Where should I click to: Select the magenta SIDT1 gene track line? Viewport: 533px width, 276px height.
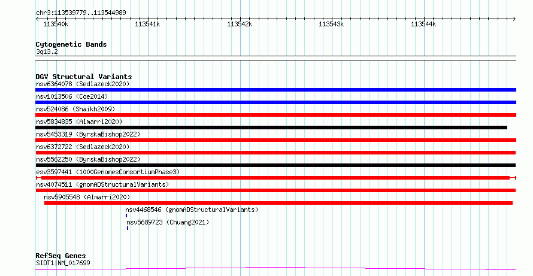click(x=275, y=269)
